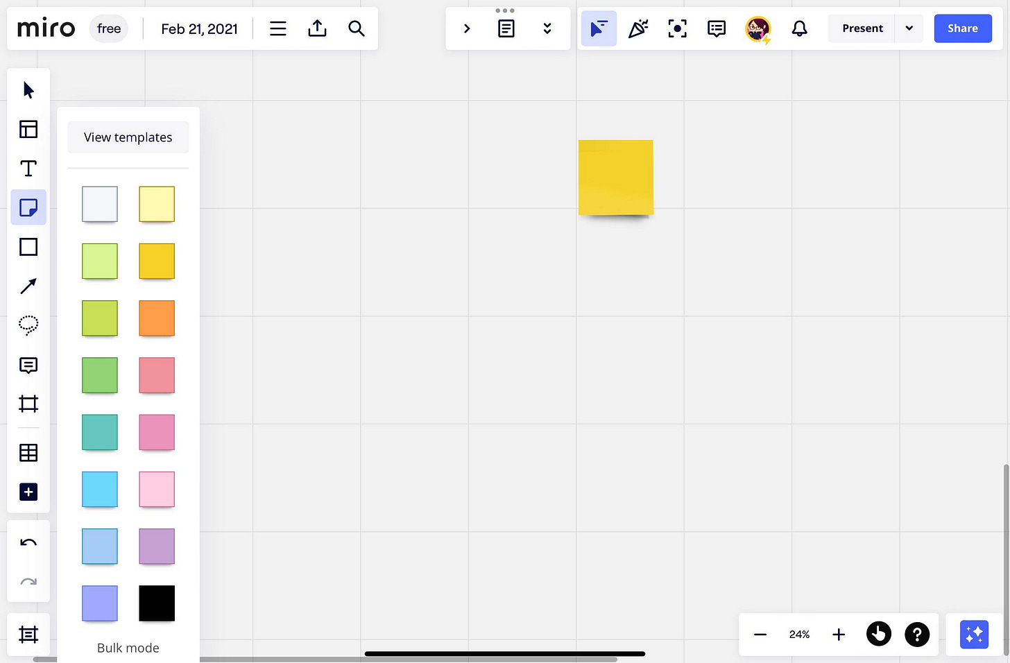Pick the salmon red sticky color
Screen dimensions: 1010x663
pyautogui.click(x=157, y=375)
